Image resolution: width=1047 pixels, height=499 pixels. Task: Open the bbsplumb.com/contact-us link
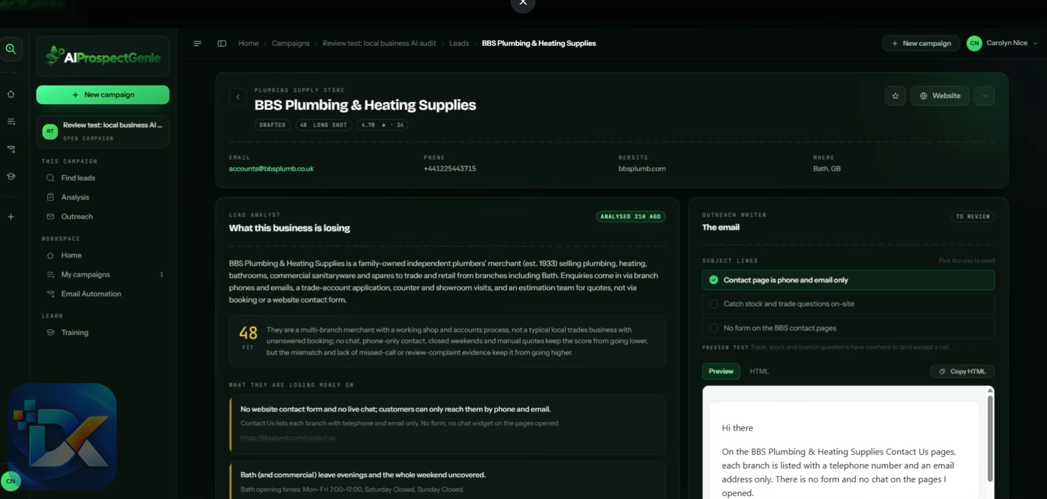[287, 438]
